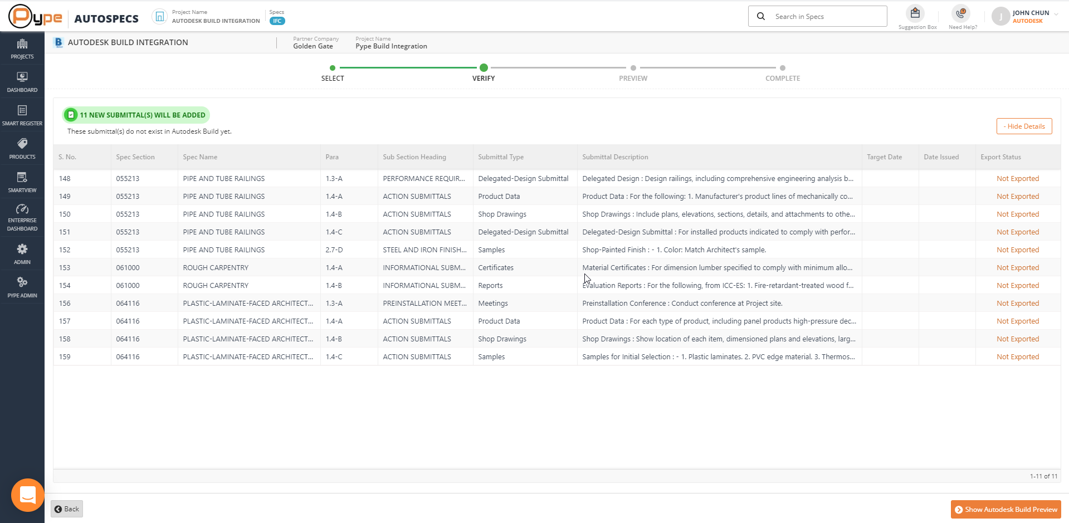1069x523 pixels.
Task: Go to the Verify step marker
Action: click(x=484, y=68)
